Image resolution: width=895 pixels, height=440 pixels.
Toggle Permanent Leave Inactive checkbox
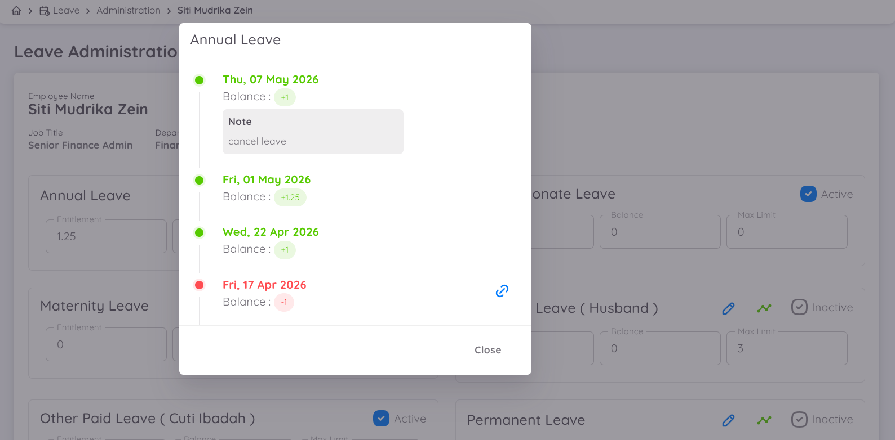[799, 419]
